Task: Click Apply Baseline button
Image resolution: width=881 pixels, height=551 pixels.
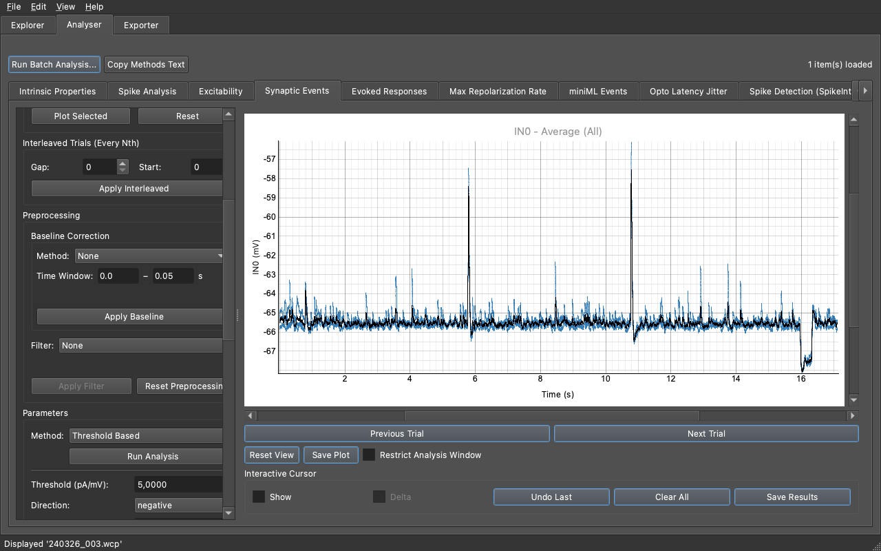Action: 130,317
